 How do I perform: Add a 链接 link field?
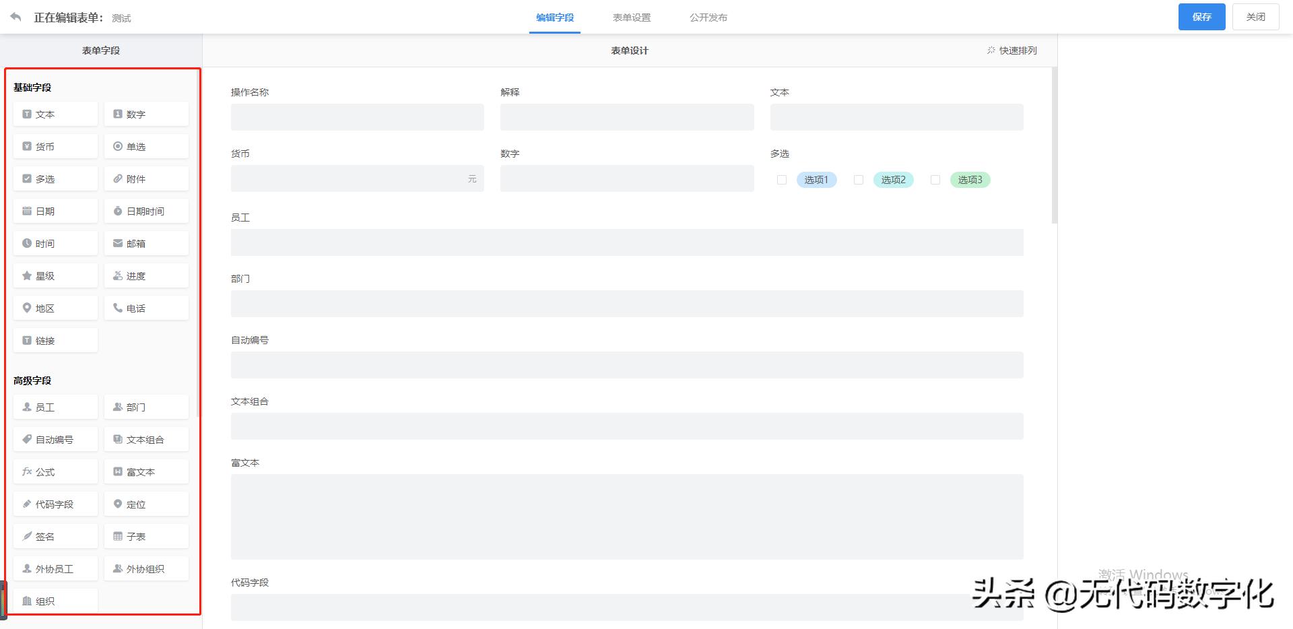[55, 341]
